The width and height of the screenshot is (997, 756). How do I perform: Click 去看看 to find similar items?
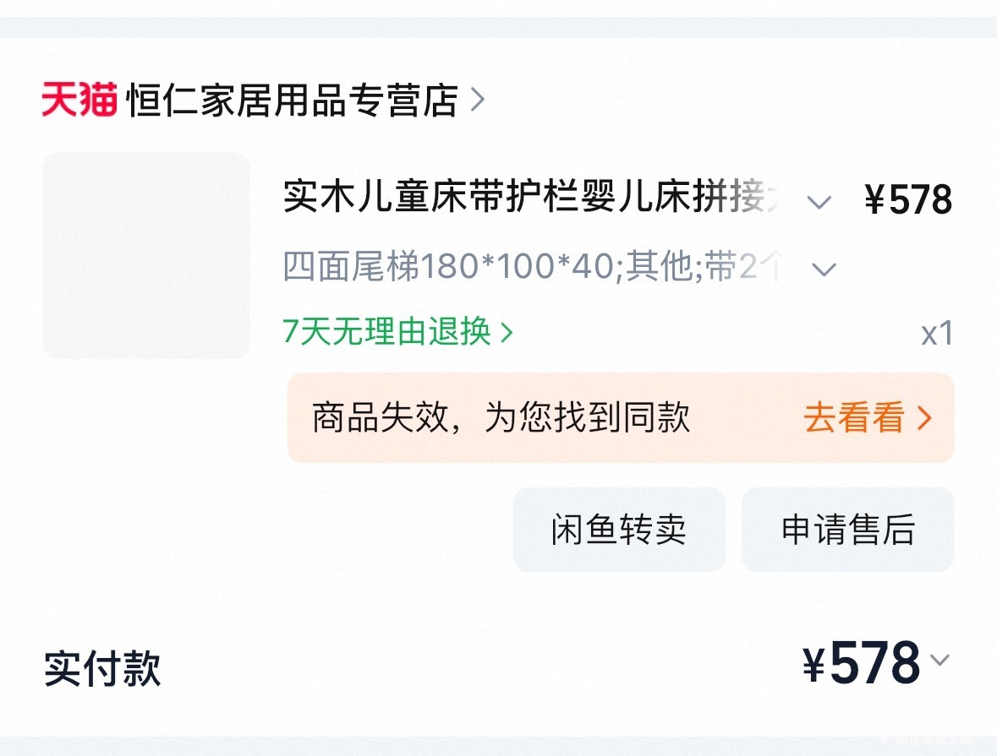[x=854, y=417]
